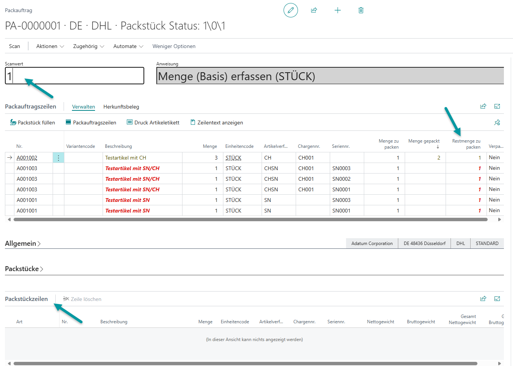Open the Zugehörig dropdown menu
Screen dimensions: 513x366
(88, 46)
